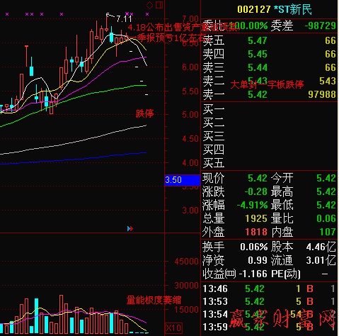Viewport: 339px width, 336px height.
Task: Click the 委差 value -98729
Action: (x=321, y=26)
